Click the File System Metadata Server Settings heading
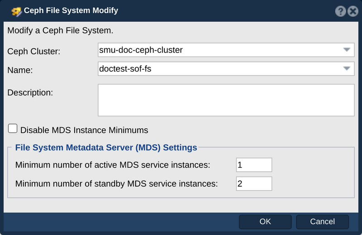This screenshot has width=362, height=235. point(106,148)
